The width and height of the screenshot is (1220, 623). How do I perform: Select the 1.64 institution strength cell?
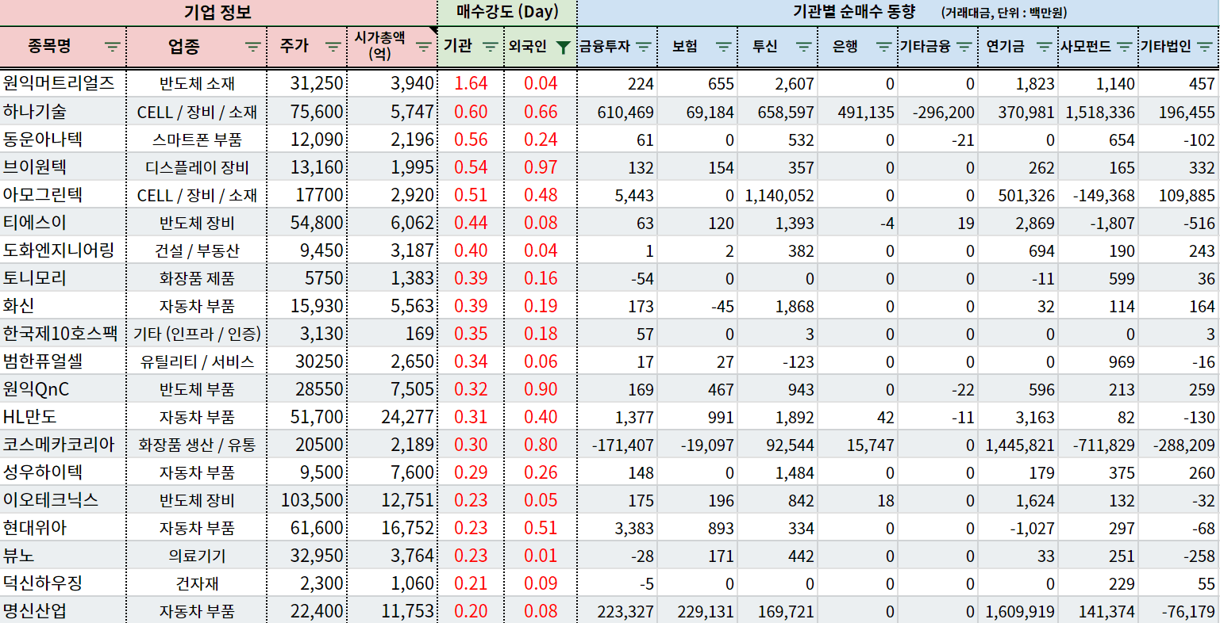pyautogui.click(x=471, y=83)
